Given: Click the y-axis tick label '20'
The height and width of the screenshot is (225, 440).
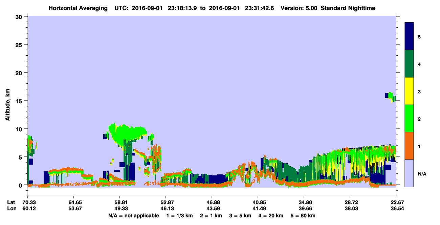Looking at the screenshot, I should click(20, 73).
